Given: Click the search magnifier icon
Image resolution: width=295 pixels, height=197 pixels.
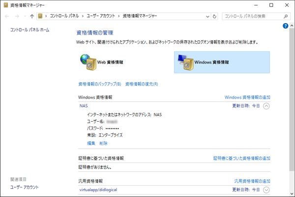Looking at the screenshot, I should (286, 16).
